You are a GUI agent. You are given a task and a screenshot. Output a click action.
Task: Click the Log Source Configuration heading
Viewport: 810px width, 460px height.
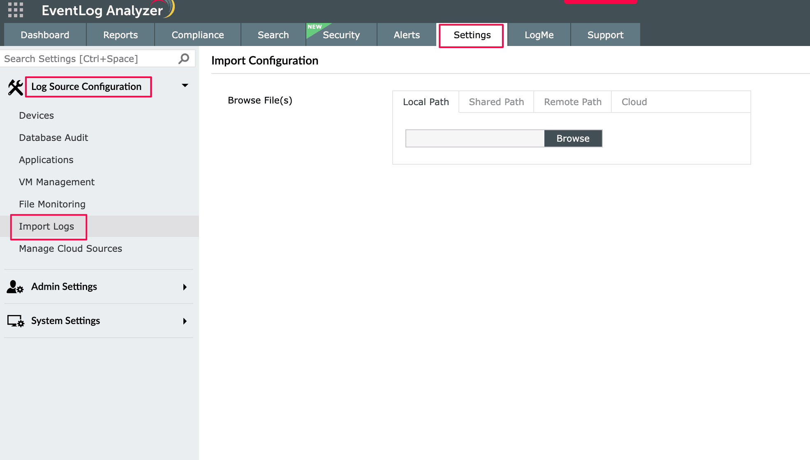point(86,87)
